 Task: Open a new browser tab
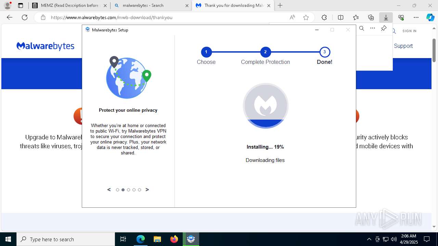click(280, 5)
